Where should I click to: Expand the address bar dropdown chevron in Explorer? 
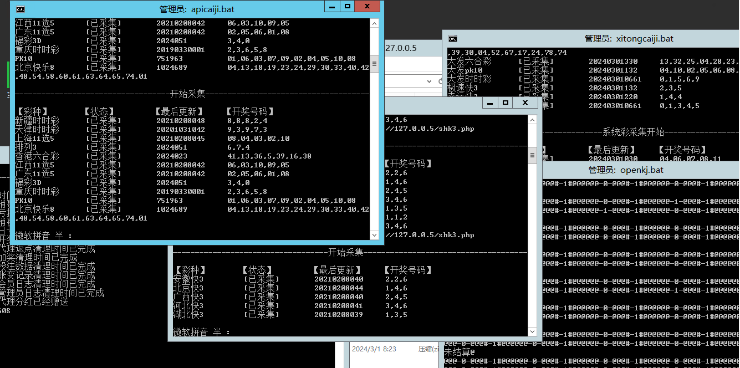430,81
